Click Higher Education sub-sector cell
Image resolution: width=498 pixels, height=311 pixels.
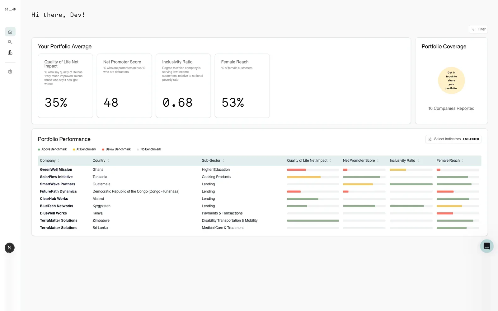point(216,170)
